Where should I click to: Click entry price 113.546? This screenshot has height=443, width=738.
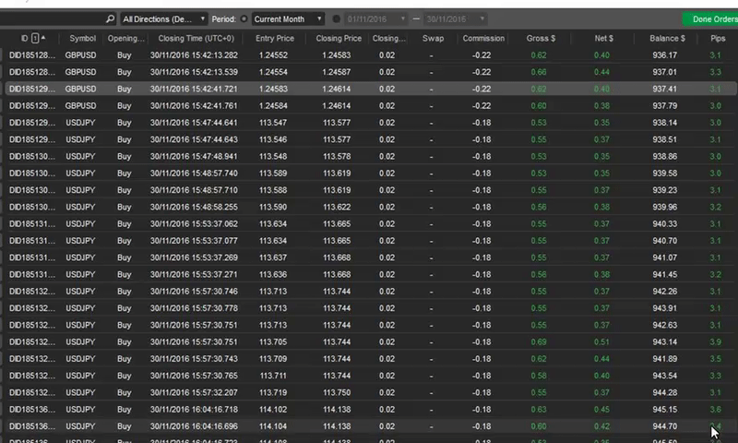[273, 139]
